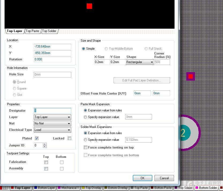Click the Y location input field
Screen dimensions: 223x191
[x=52, y=53]
